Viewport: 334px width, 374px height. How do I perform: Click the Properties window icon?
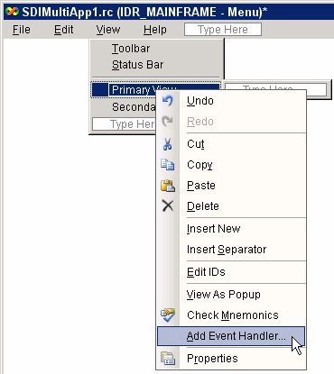168,359
